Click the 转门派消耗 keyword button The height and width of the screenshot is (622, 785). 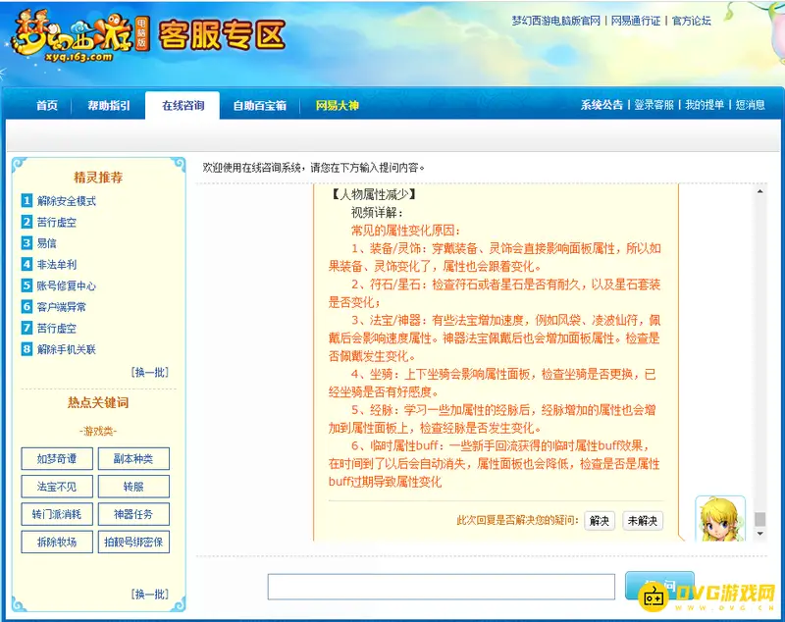57,514
